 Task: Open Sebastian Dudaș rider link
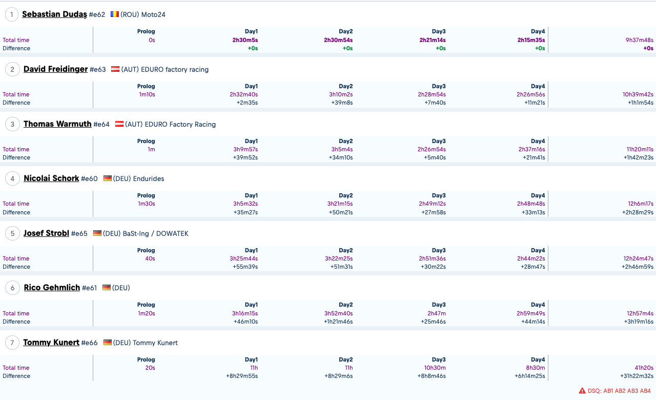[x=54, y=14]
